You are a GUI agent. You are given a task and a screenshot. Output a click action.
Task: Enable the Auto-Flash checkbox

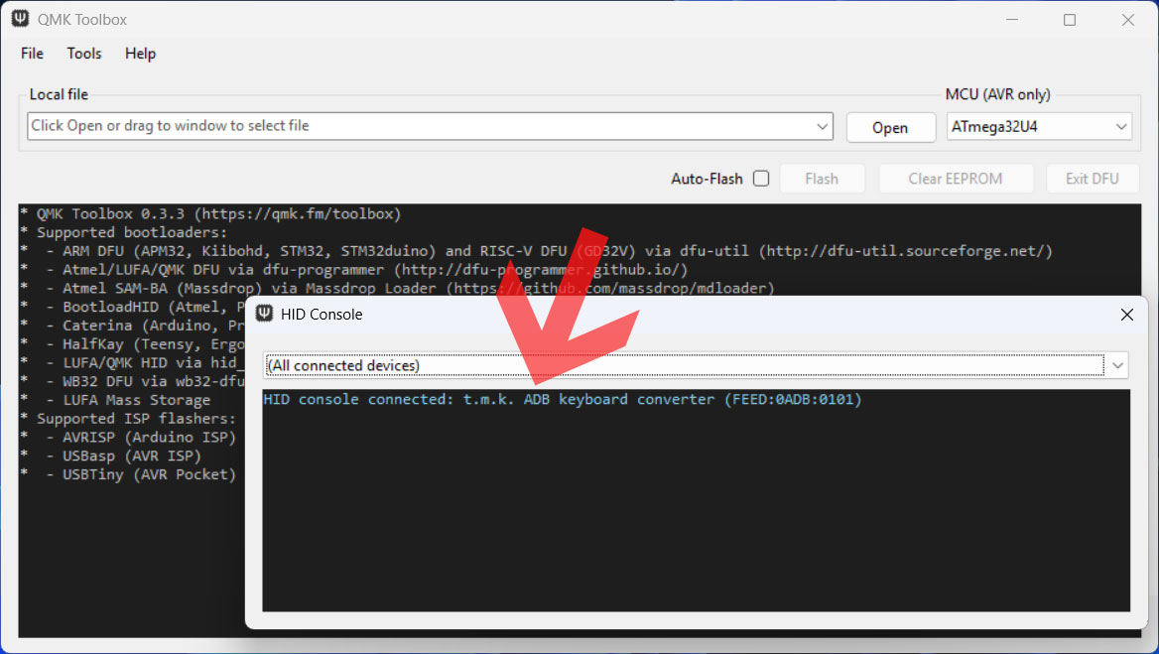(x=760, y=178)
